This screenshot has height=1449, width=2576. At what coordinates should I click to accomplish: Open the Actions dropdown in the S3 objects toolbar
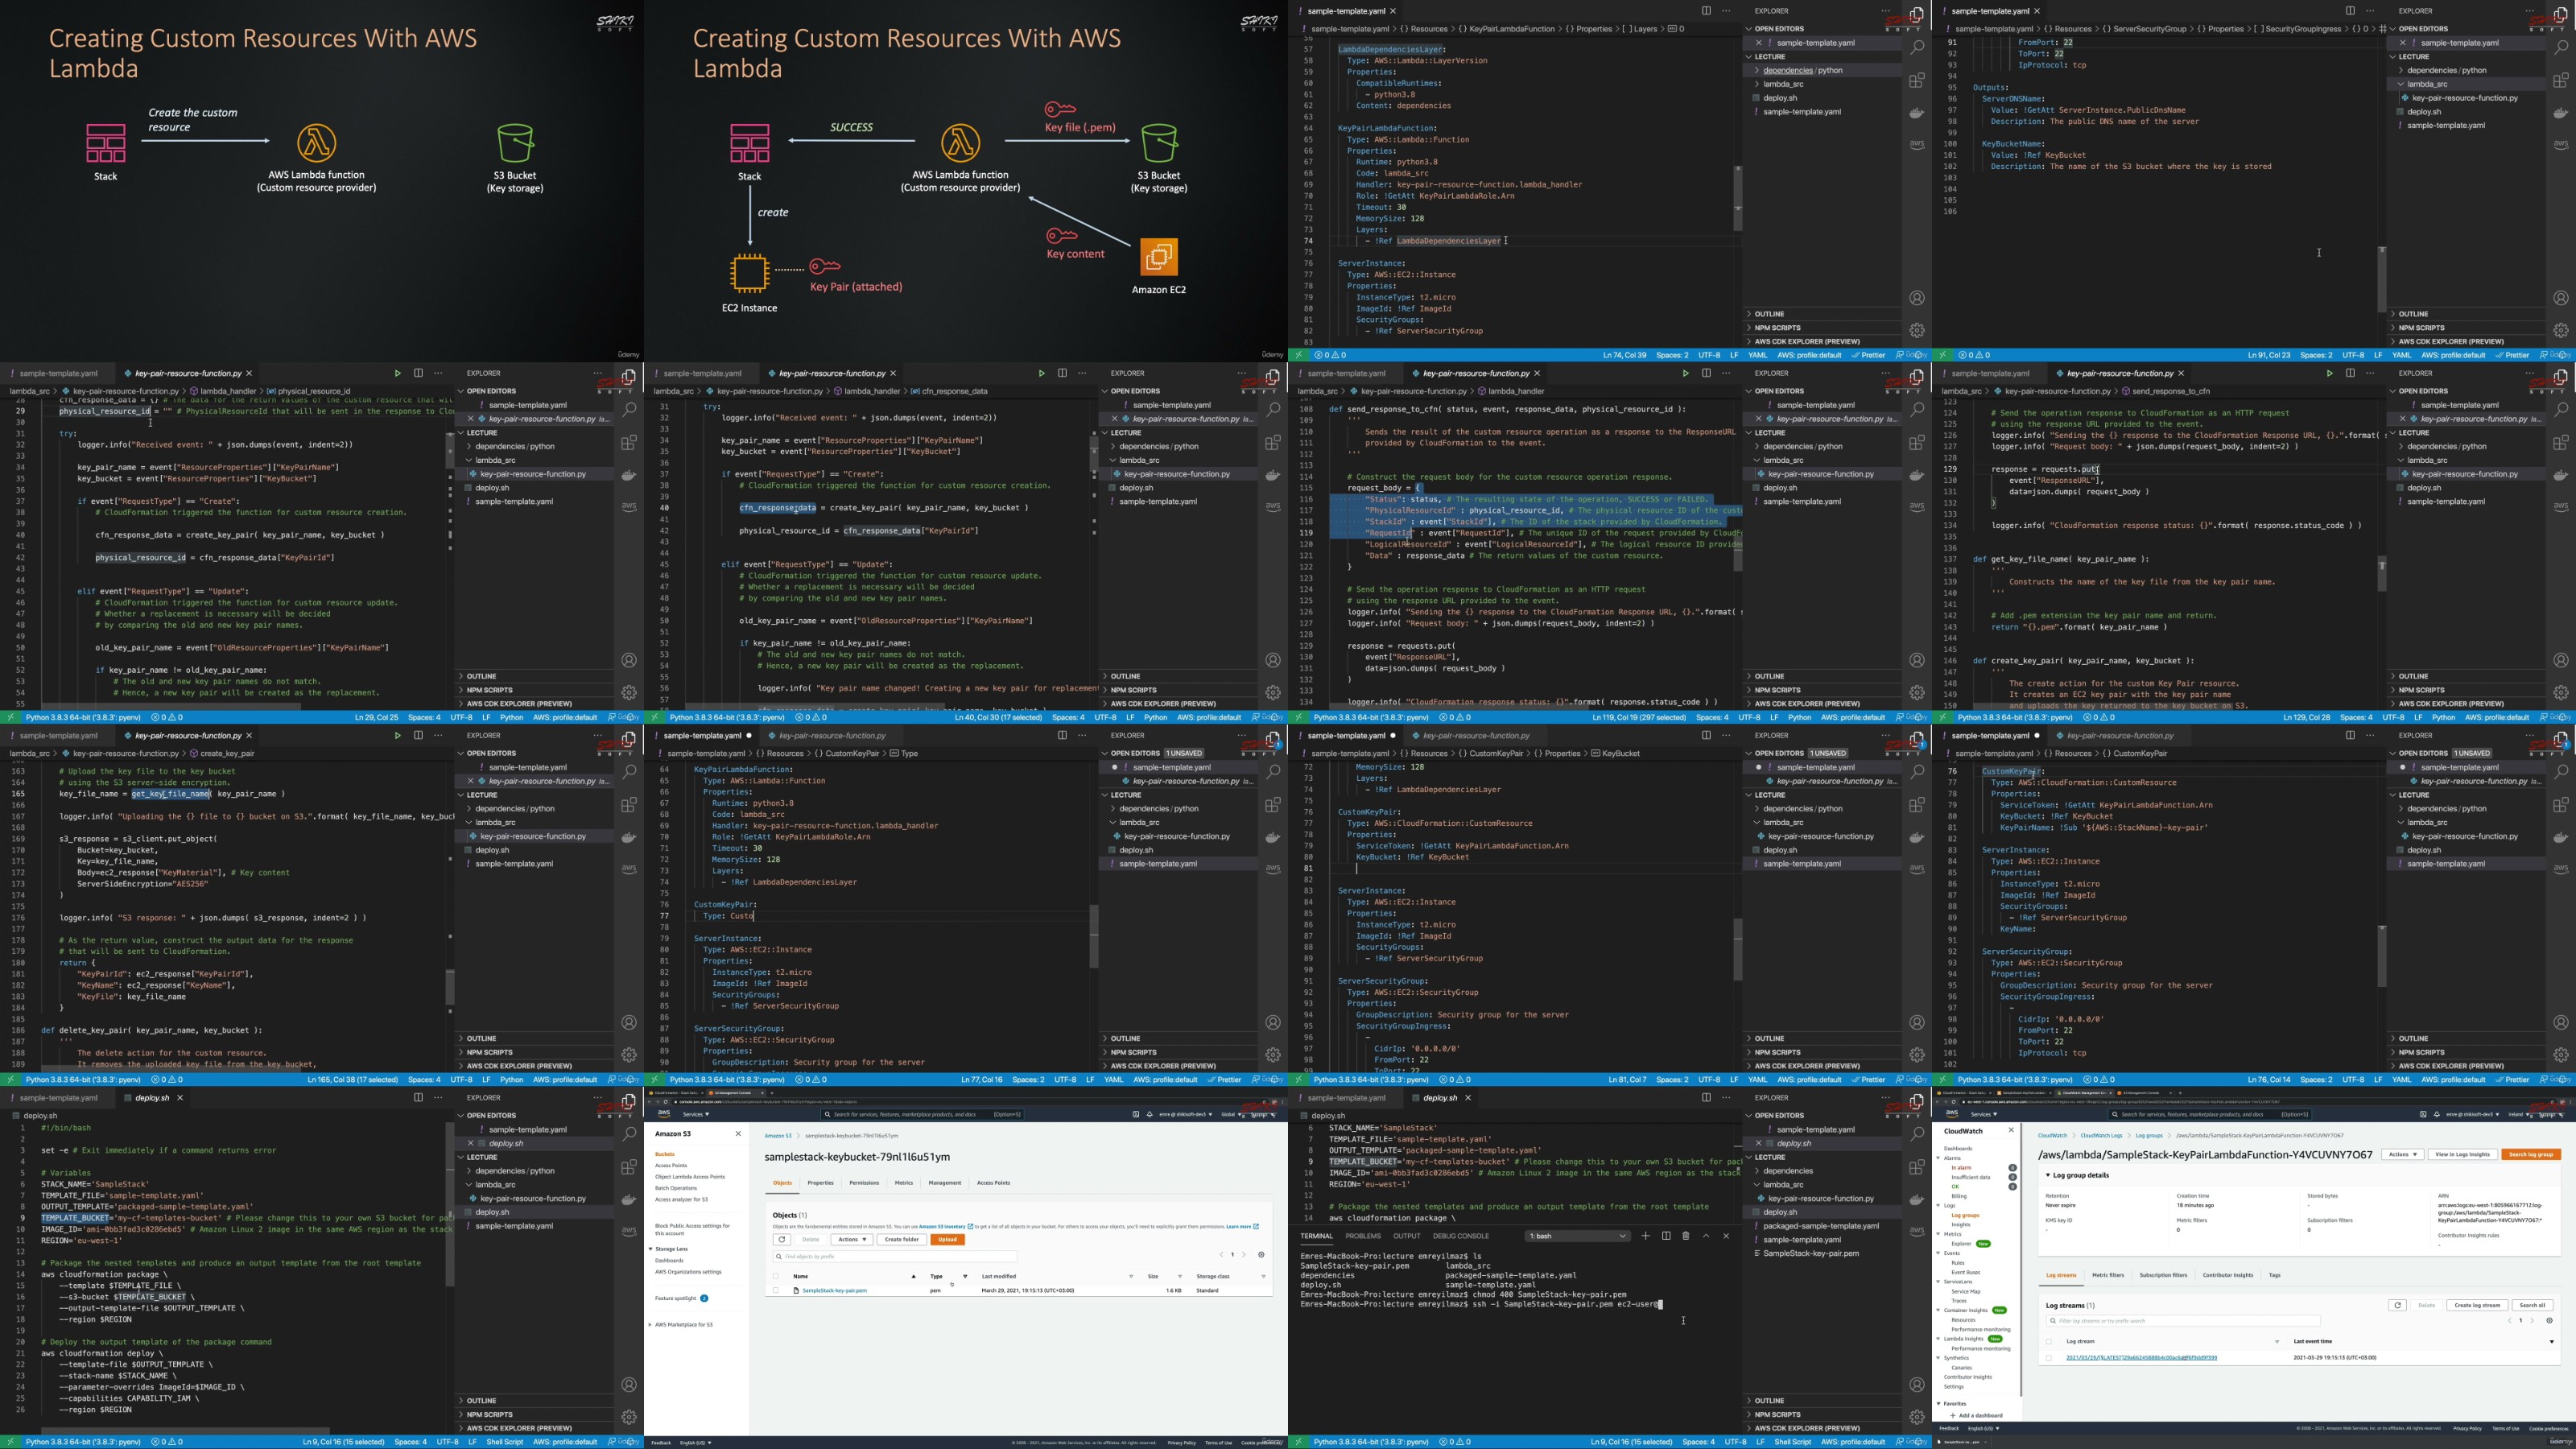[x=852, y=1239]
